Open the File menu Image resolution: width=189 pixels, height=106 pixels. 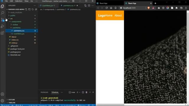[6, 1]
